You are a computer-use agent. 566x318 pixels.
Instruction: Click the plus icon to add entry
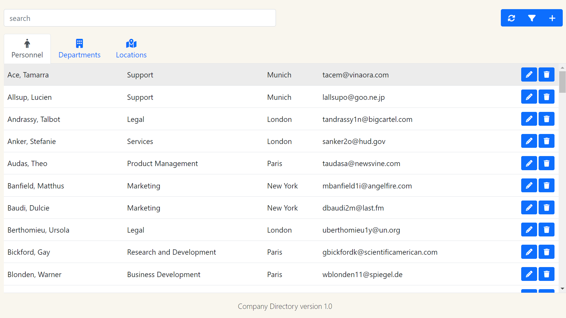tap(552, 18)
